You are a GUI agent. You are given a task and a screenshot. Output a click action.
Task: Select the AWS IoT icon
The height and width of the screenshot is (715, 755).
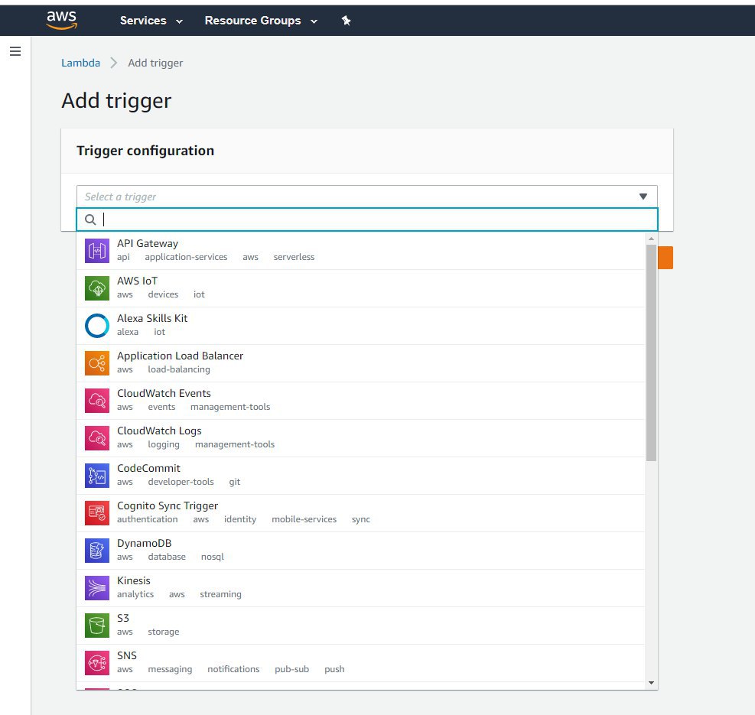(x=97, y=288)
